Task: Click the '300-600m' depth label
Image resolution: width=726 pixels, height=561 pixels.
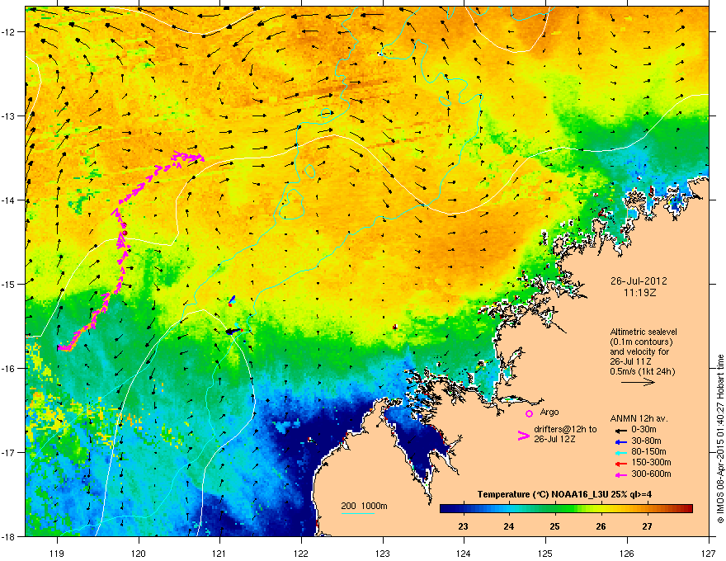Action: point(652,474)
